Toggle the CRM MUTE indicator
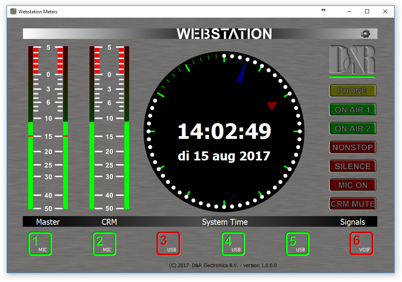 tap(353, 204)
